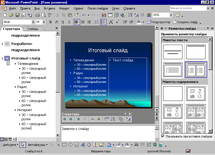Undo the last action

point(84,15)
